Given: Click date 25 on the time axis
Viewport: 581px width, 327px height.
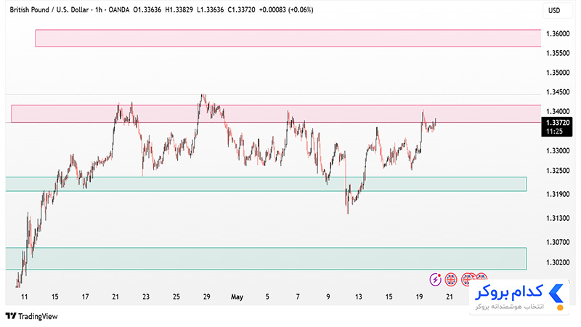Looking at the screenshot, I should click(176, 296).
